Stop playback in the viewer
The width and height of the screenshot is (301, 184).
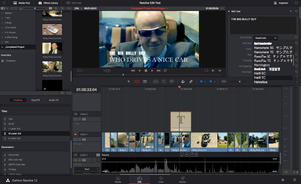click(146, 71)
